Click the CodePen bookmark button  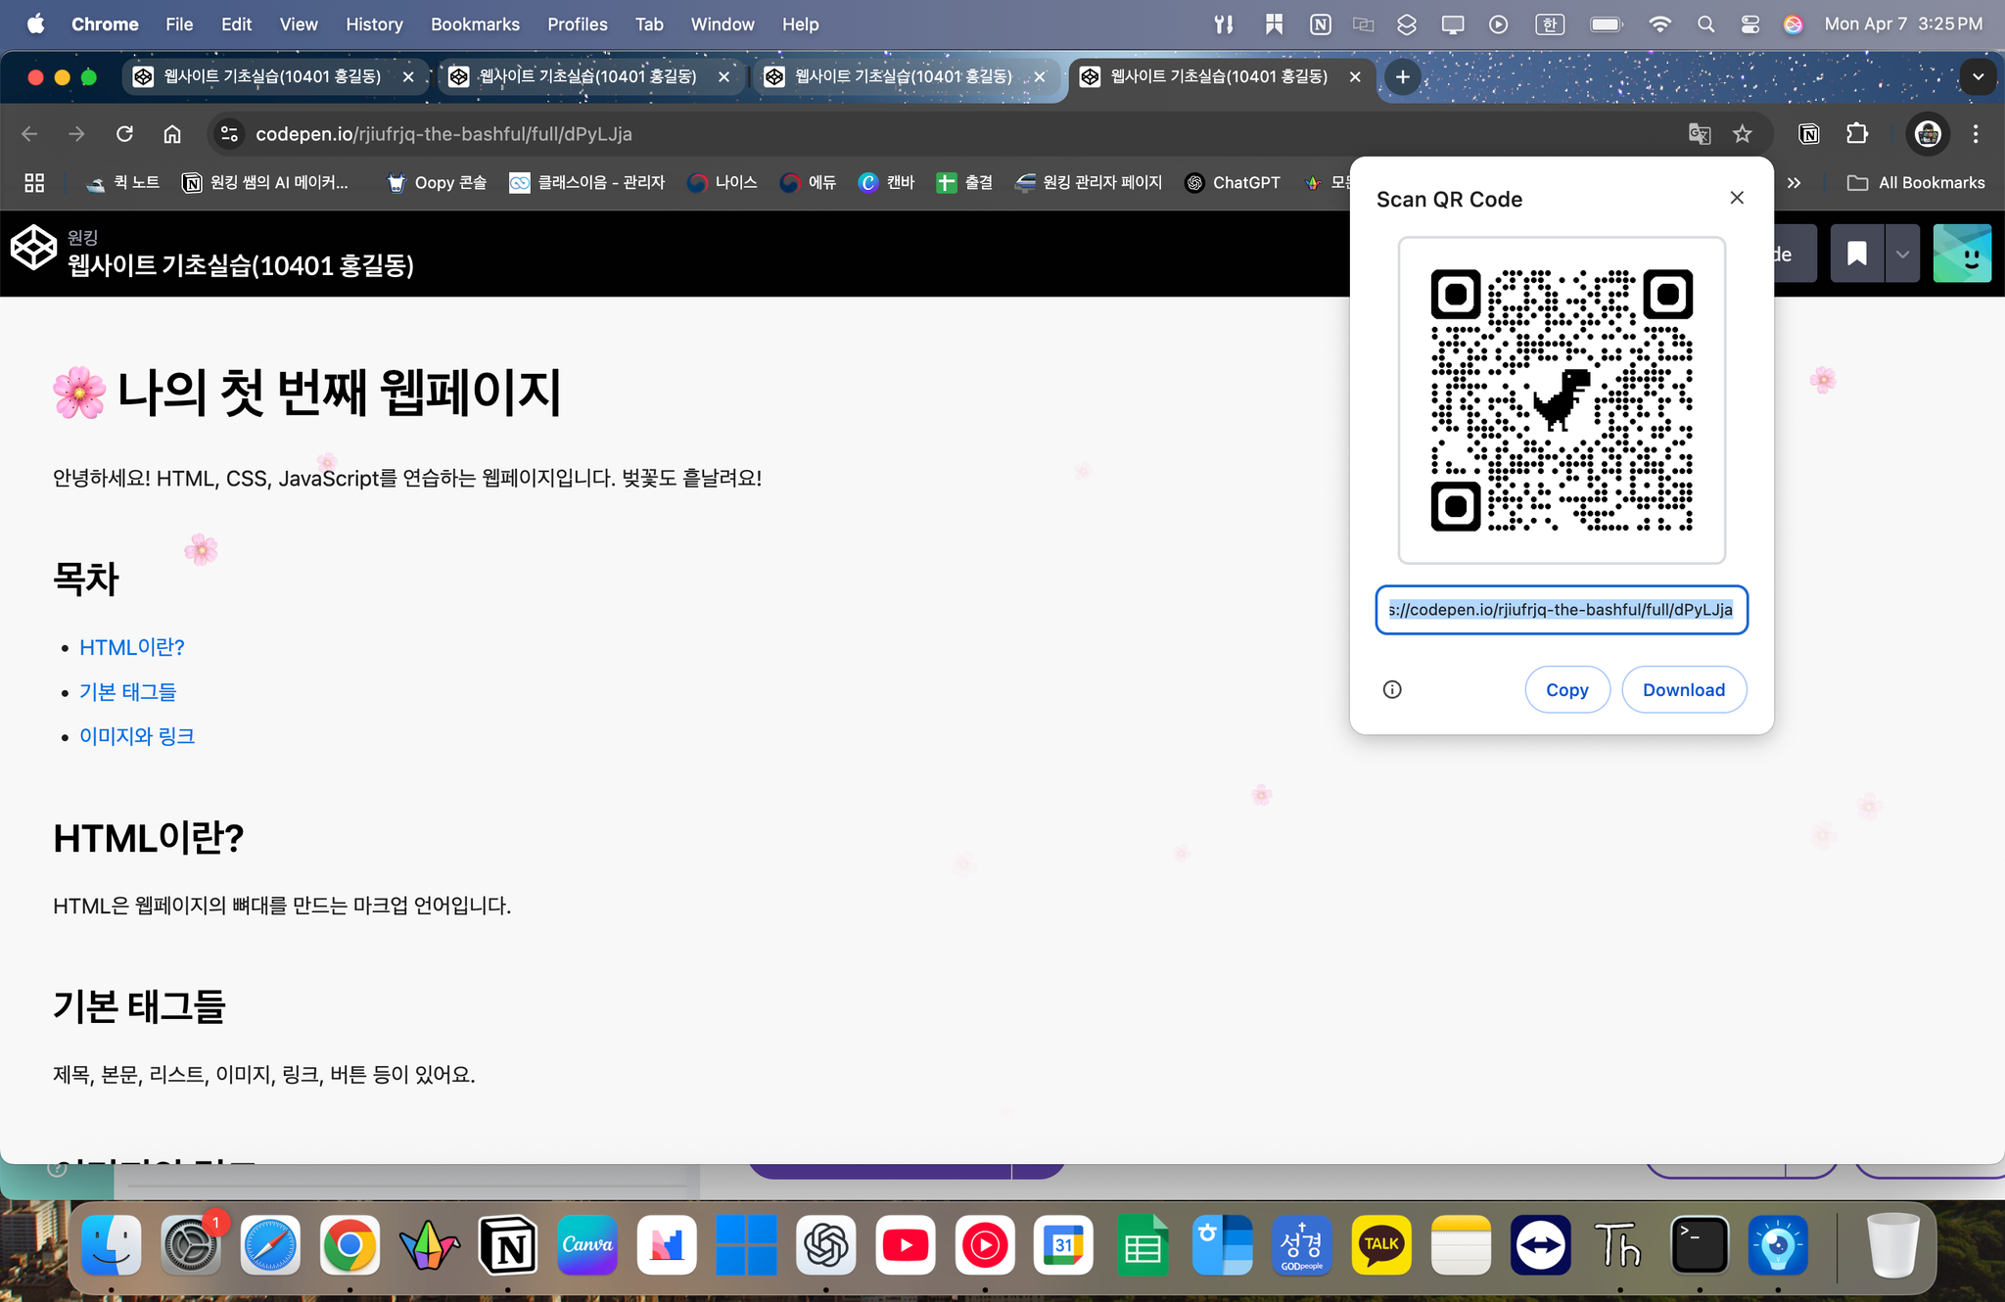1856,255
